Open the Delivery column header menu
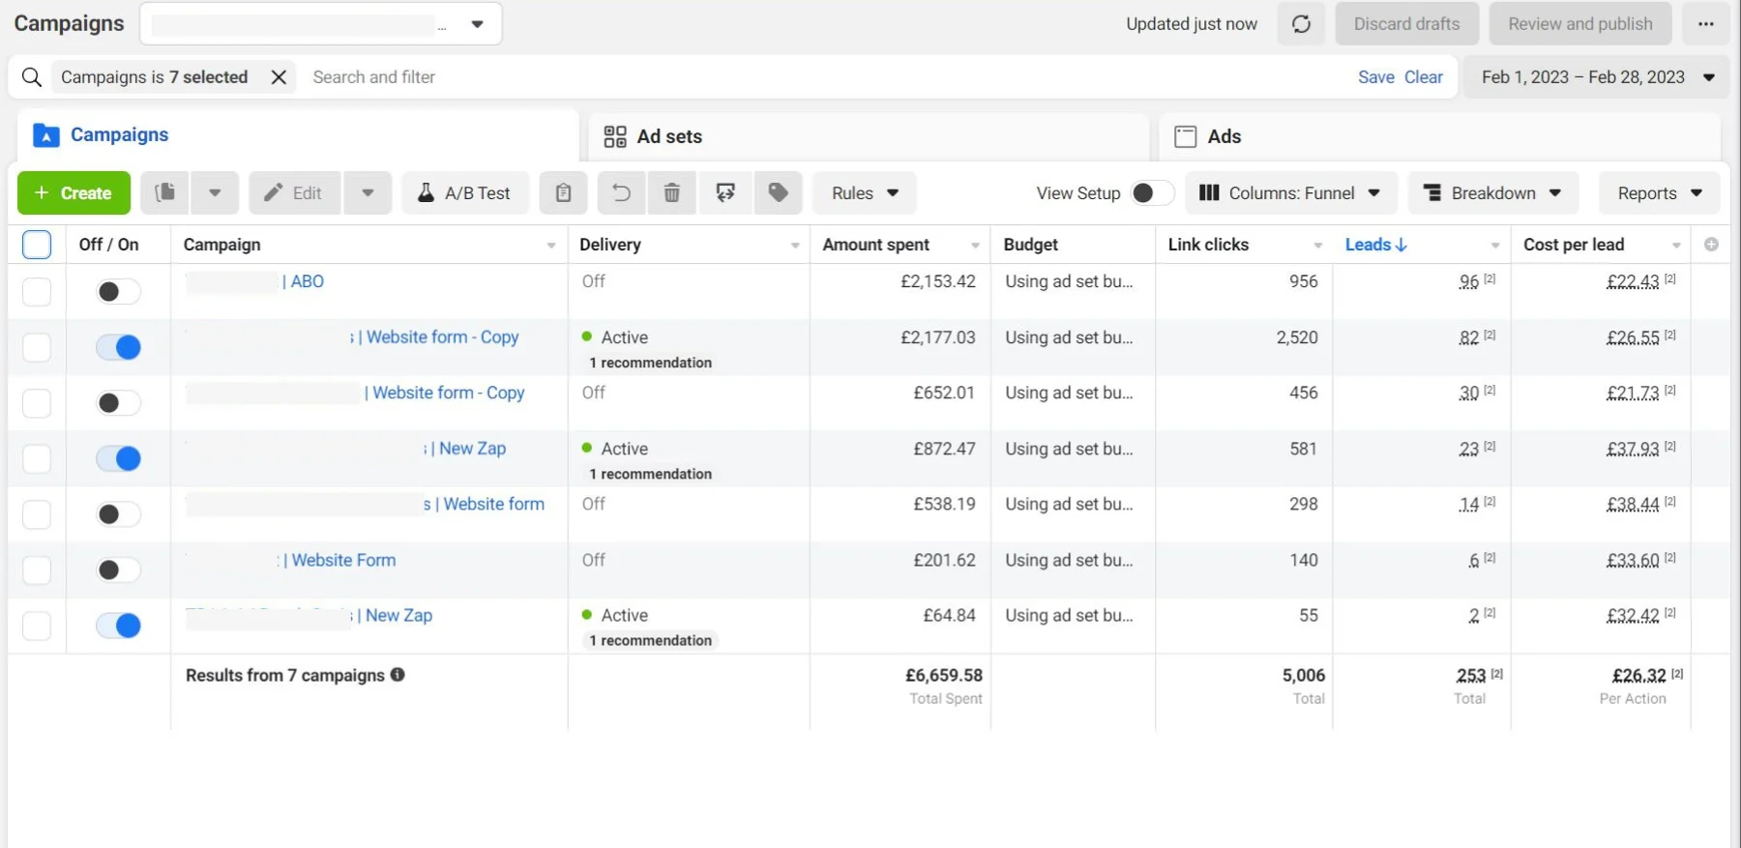The image size is (1741, 848). click(795, 246)
